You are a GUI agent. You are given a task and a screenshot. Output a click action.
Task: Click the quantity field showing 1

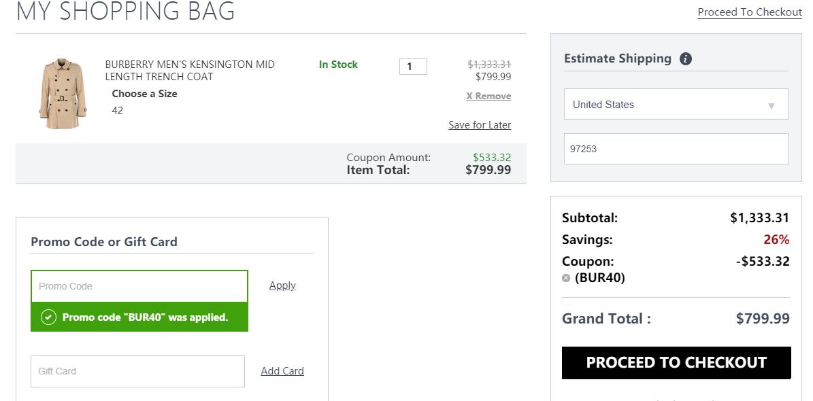[413, 67]
